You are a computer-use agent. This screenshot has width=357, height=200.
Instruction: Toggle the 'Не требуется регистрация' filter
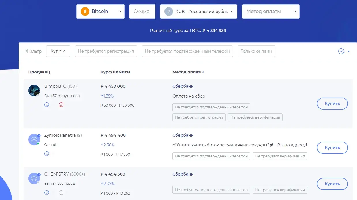click(106, 51)
